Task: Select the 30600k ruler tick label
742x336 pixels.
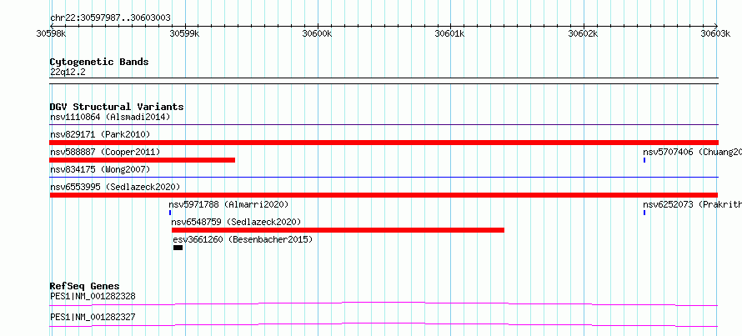Action: tap(317, 33)
